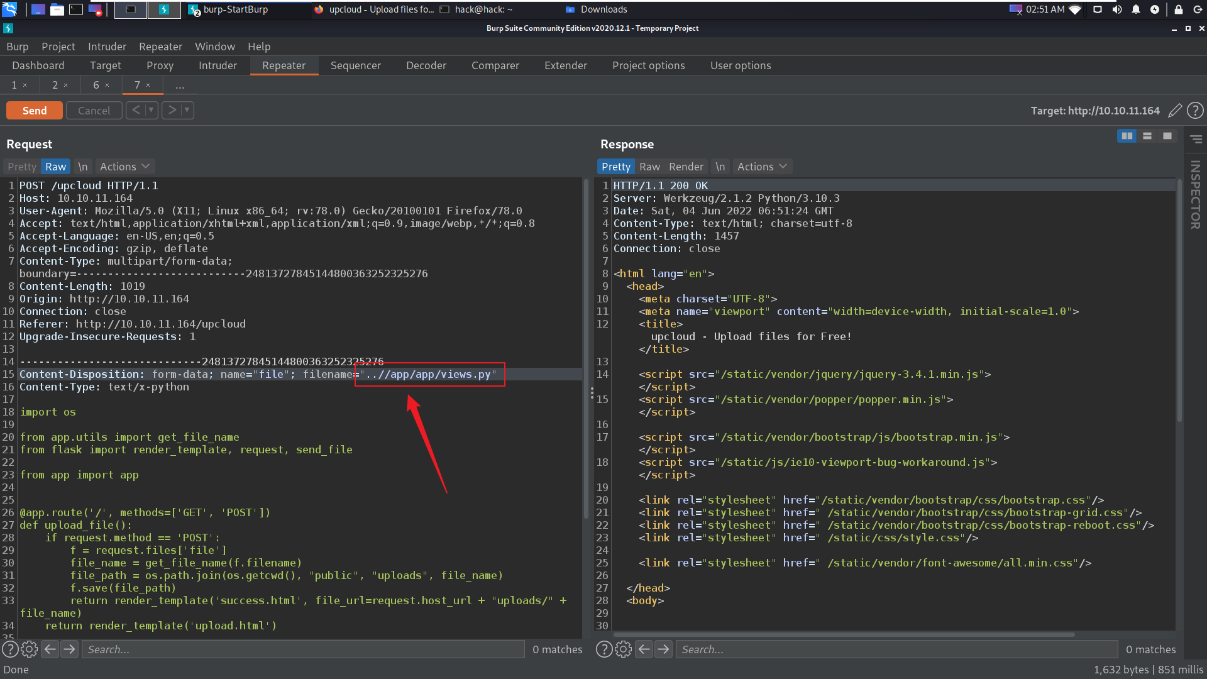Screen dimensions: 1207x679
Task: Toggle non-printable characters in Response pane
Action: (720, 167)
